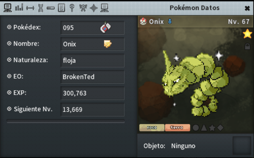
Task: Click the capsule-shaped toolbar icon
Action: [x=51, y=8]
